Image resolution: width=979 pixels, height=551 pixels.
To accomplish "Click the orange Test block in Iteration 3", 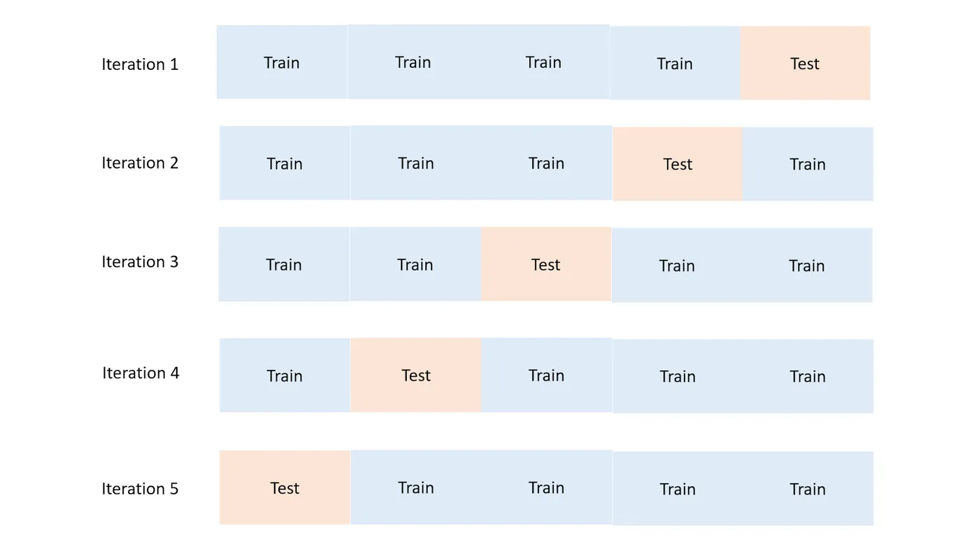I will tap(546, 264).
